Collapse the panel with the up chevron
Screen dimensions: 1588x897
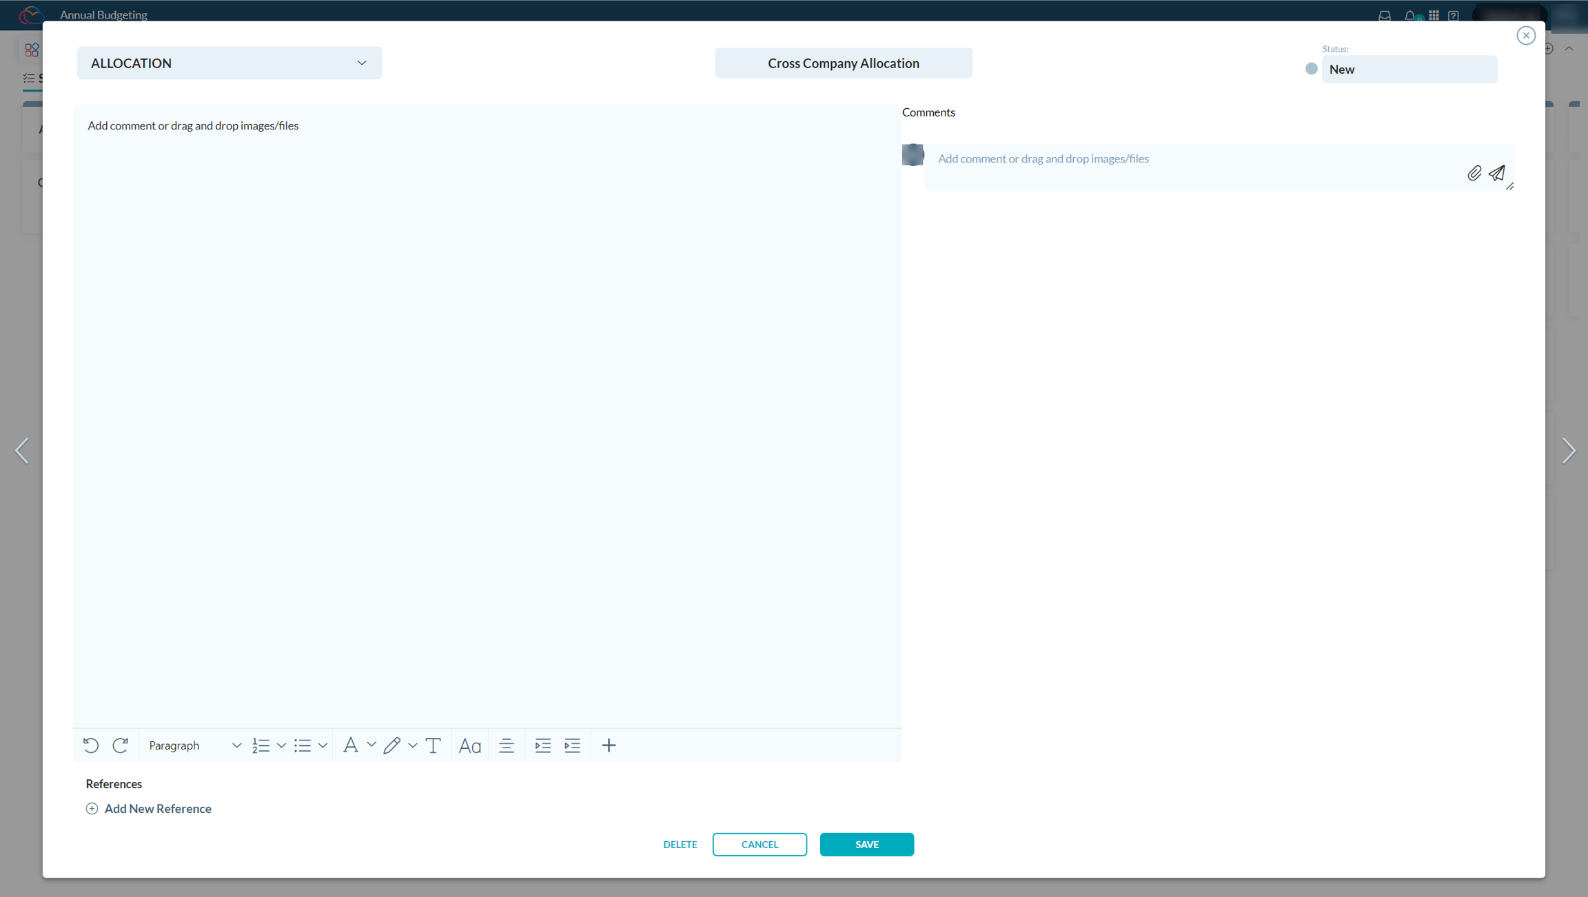[1570, 48]
